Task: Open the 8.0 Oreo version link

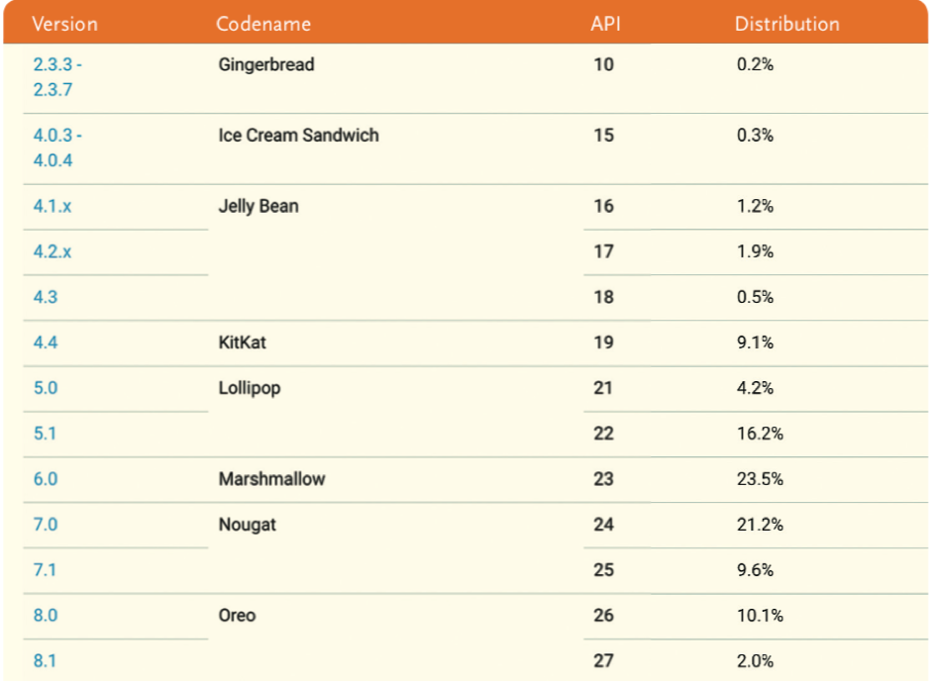Action: [x=46, y=615]
